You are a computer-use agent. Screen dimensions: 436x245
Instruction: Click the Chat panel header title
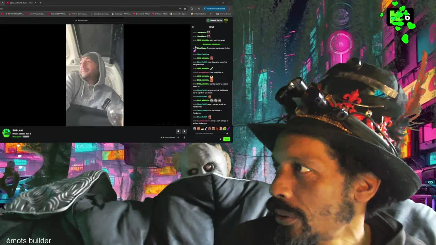click(212, 27)
